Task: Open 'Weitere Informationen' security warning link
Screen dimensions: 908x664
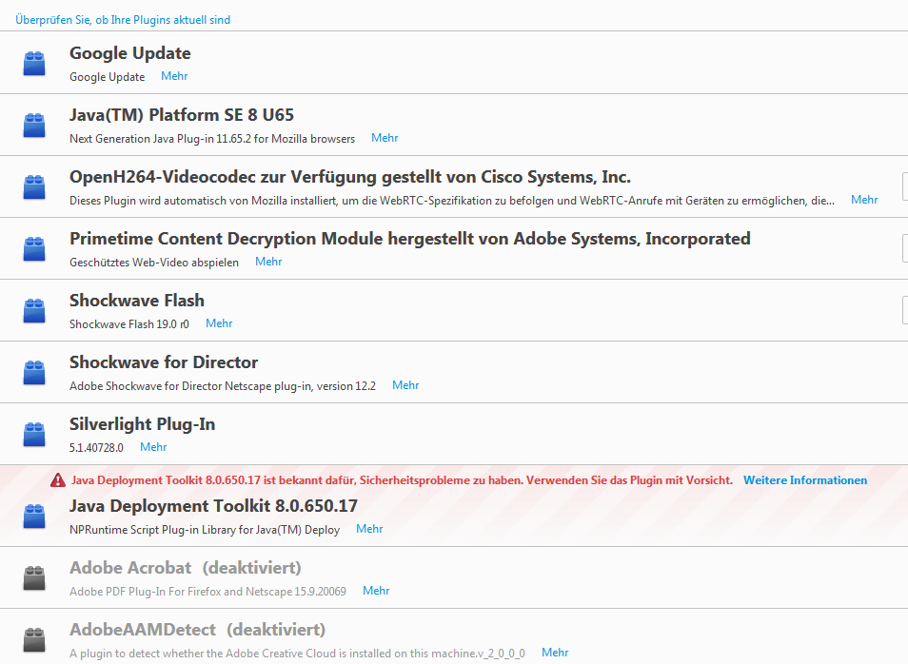Action: click(805, 480)
